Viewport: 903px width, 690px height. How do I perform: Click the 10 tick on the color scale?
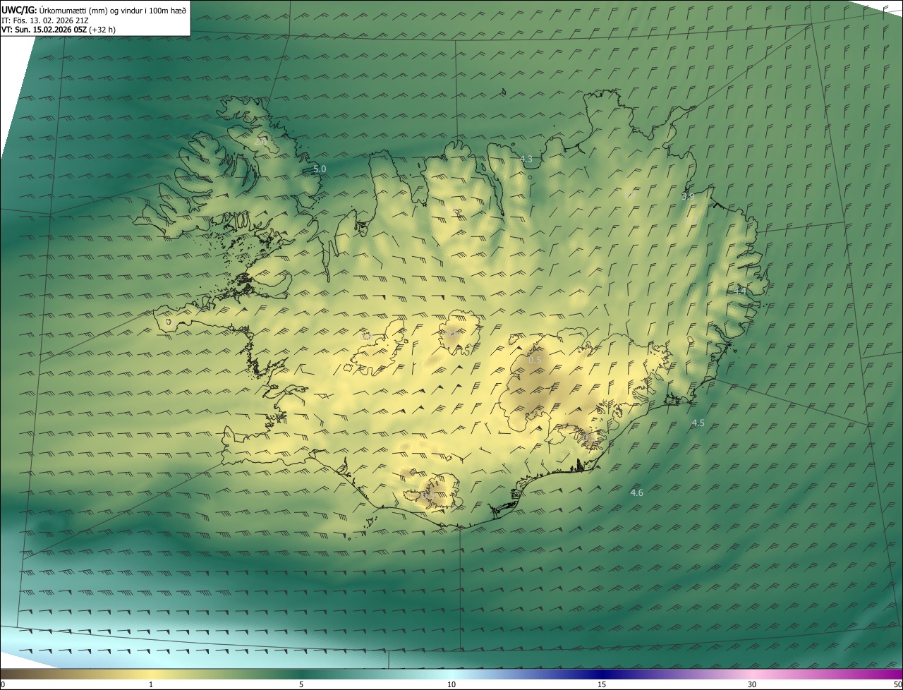pos(451,684)
